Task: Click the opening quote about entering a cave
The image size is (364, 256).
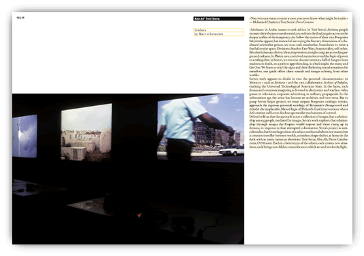Action: click(x=299, y=18)
